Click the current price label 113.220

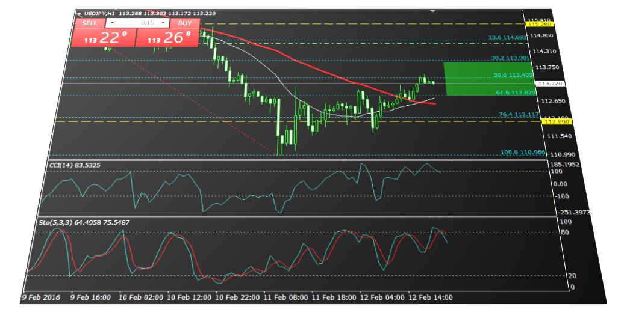[x=551, y=84]
